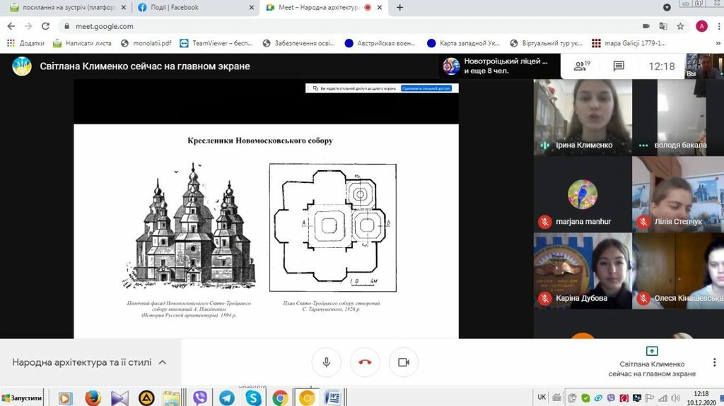Expand meeting details for Народна архітектура та її стилі

tap(162, 362)
